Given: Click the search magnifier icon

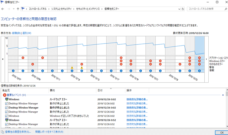Looking at the screenshot, I should click(226, 9).
